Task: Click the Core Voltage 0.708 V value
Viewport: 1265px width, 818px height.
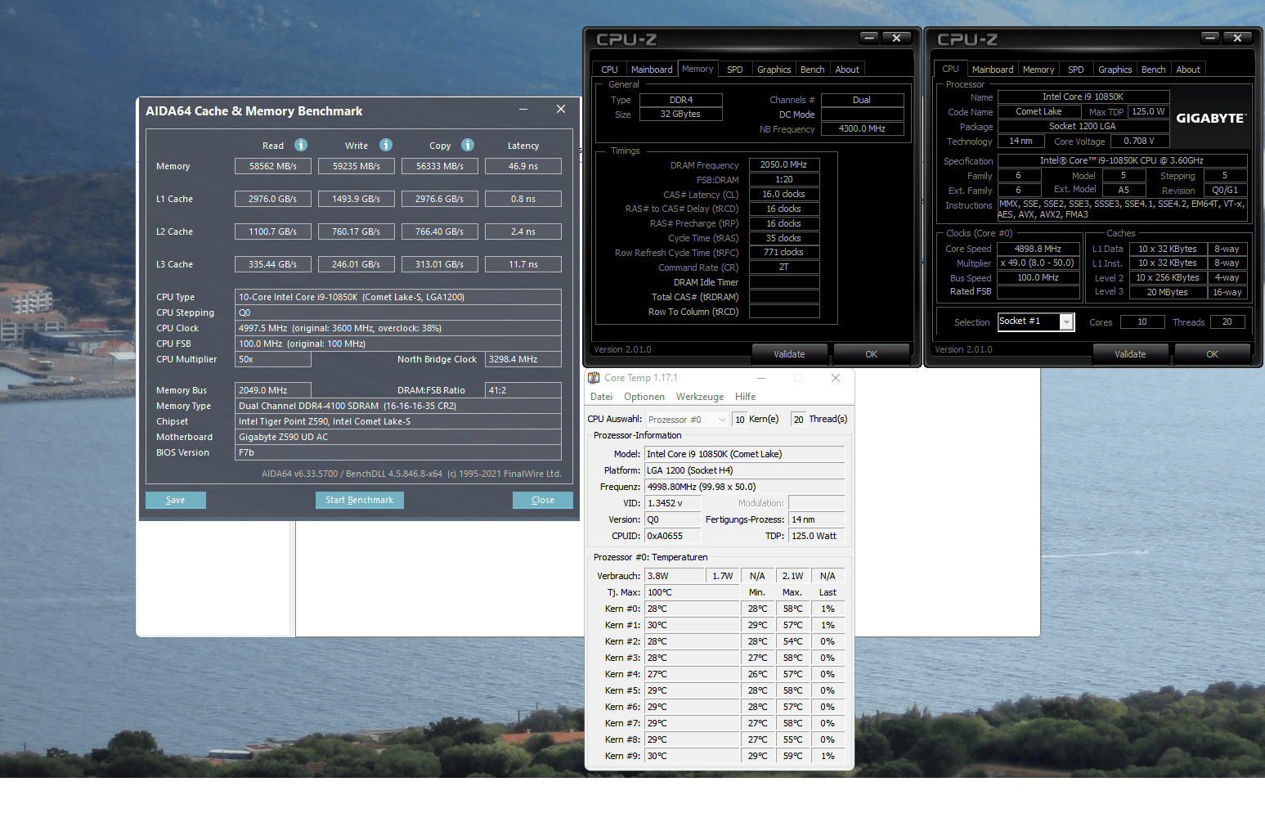Action: point(1139,142)
